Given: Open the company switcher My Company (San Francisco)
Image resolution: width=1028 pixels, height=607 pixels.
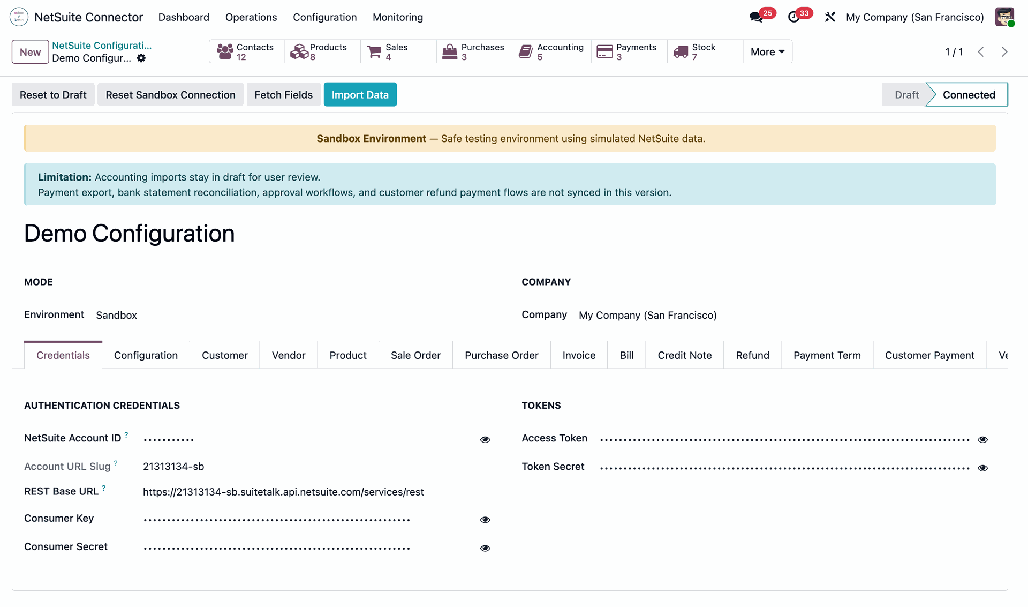Looking at the screenshot, I should [914, 17].
